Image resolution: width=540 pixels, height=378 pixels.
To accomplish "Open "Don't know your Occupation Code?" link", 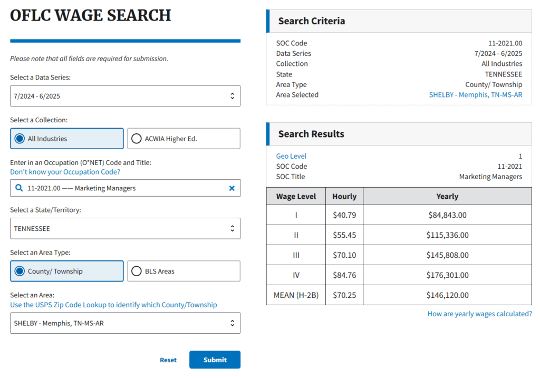I will [65, 172].
